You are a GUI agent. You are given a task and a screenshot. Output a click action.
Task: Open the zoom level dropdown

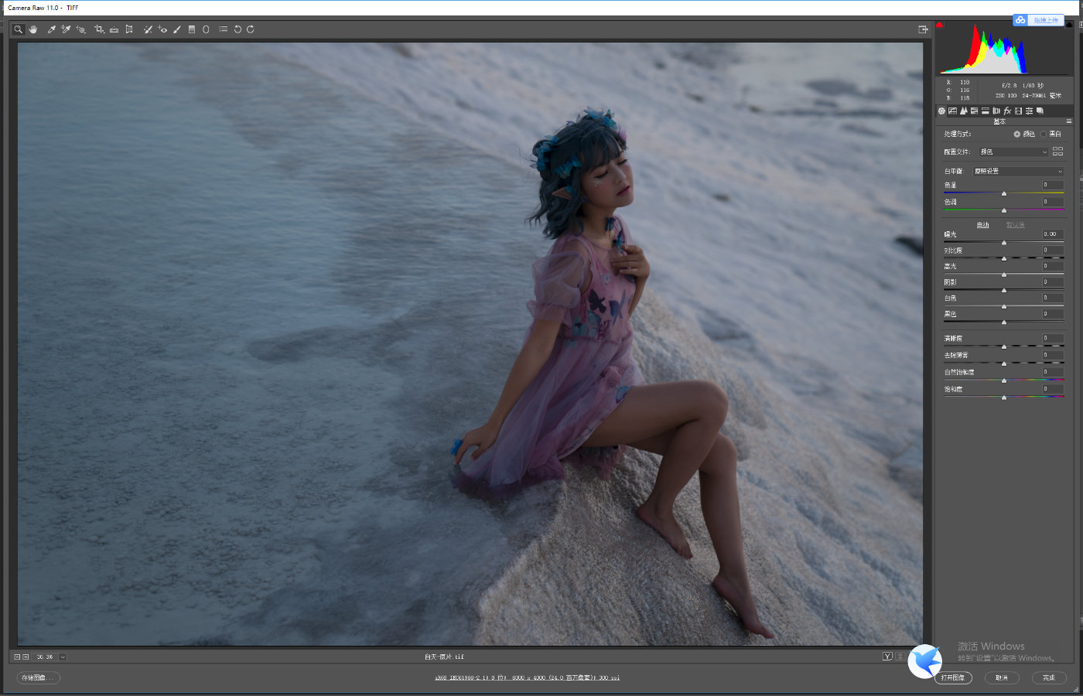click(63, 657)
